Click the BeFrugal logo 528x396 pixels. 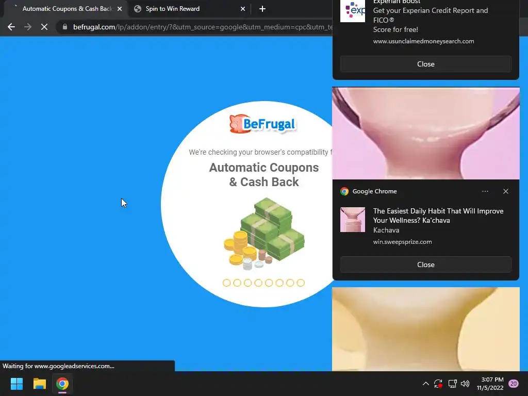point(262,124)
